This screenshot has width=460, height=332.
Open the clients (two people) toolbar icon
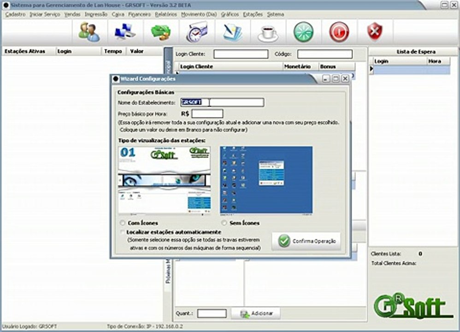[x=89, y=32]
